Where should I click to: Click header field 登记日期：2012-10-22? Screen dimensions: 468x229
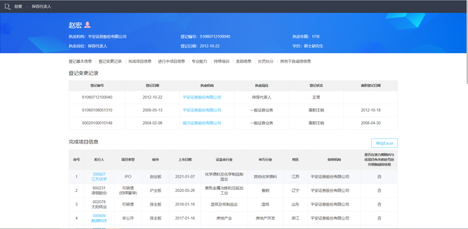pyautogui.click(x=200, y=46)
